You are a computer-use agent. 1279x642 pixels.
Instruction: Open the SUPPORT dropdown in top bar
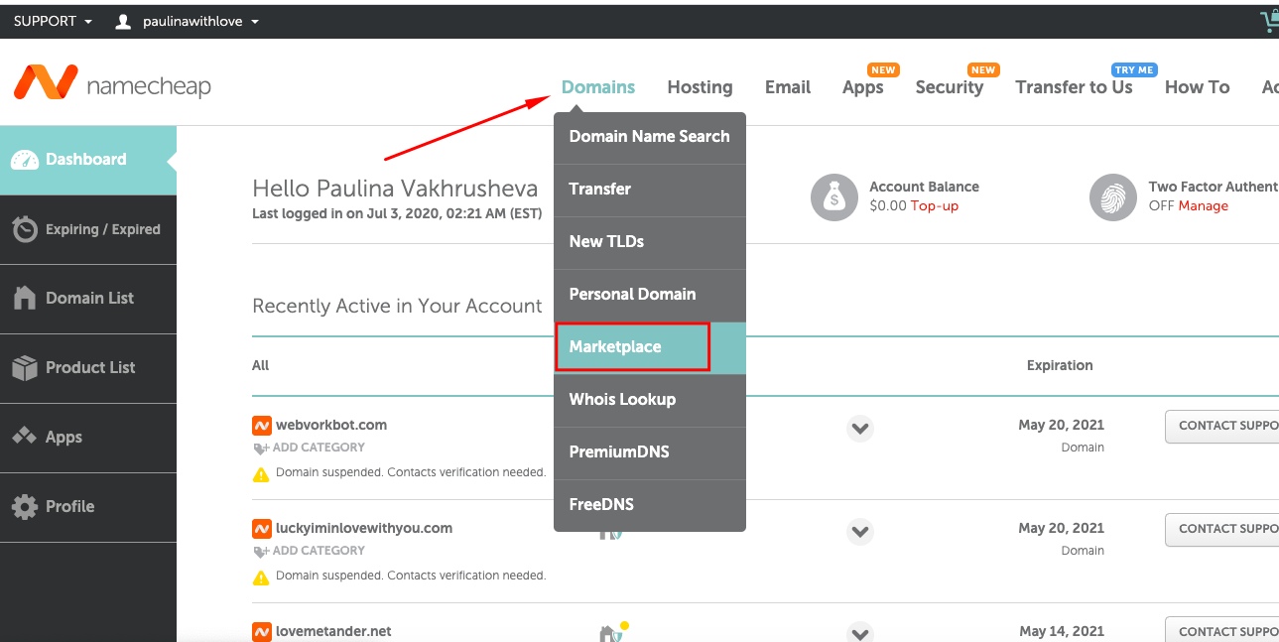53,21
